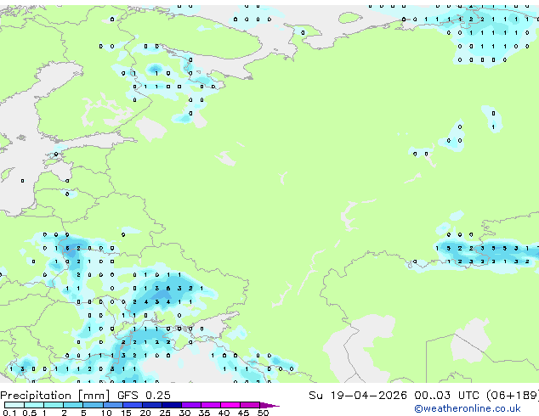Pick the magenta swatch between 40 and 45
The width and height of the screenshot is (539, 416).
coord(230,405)
